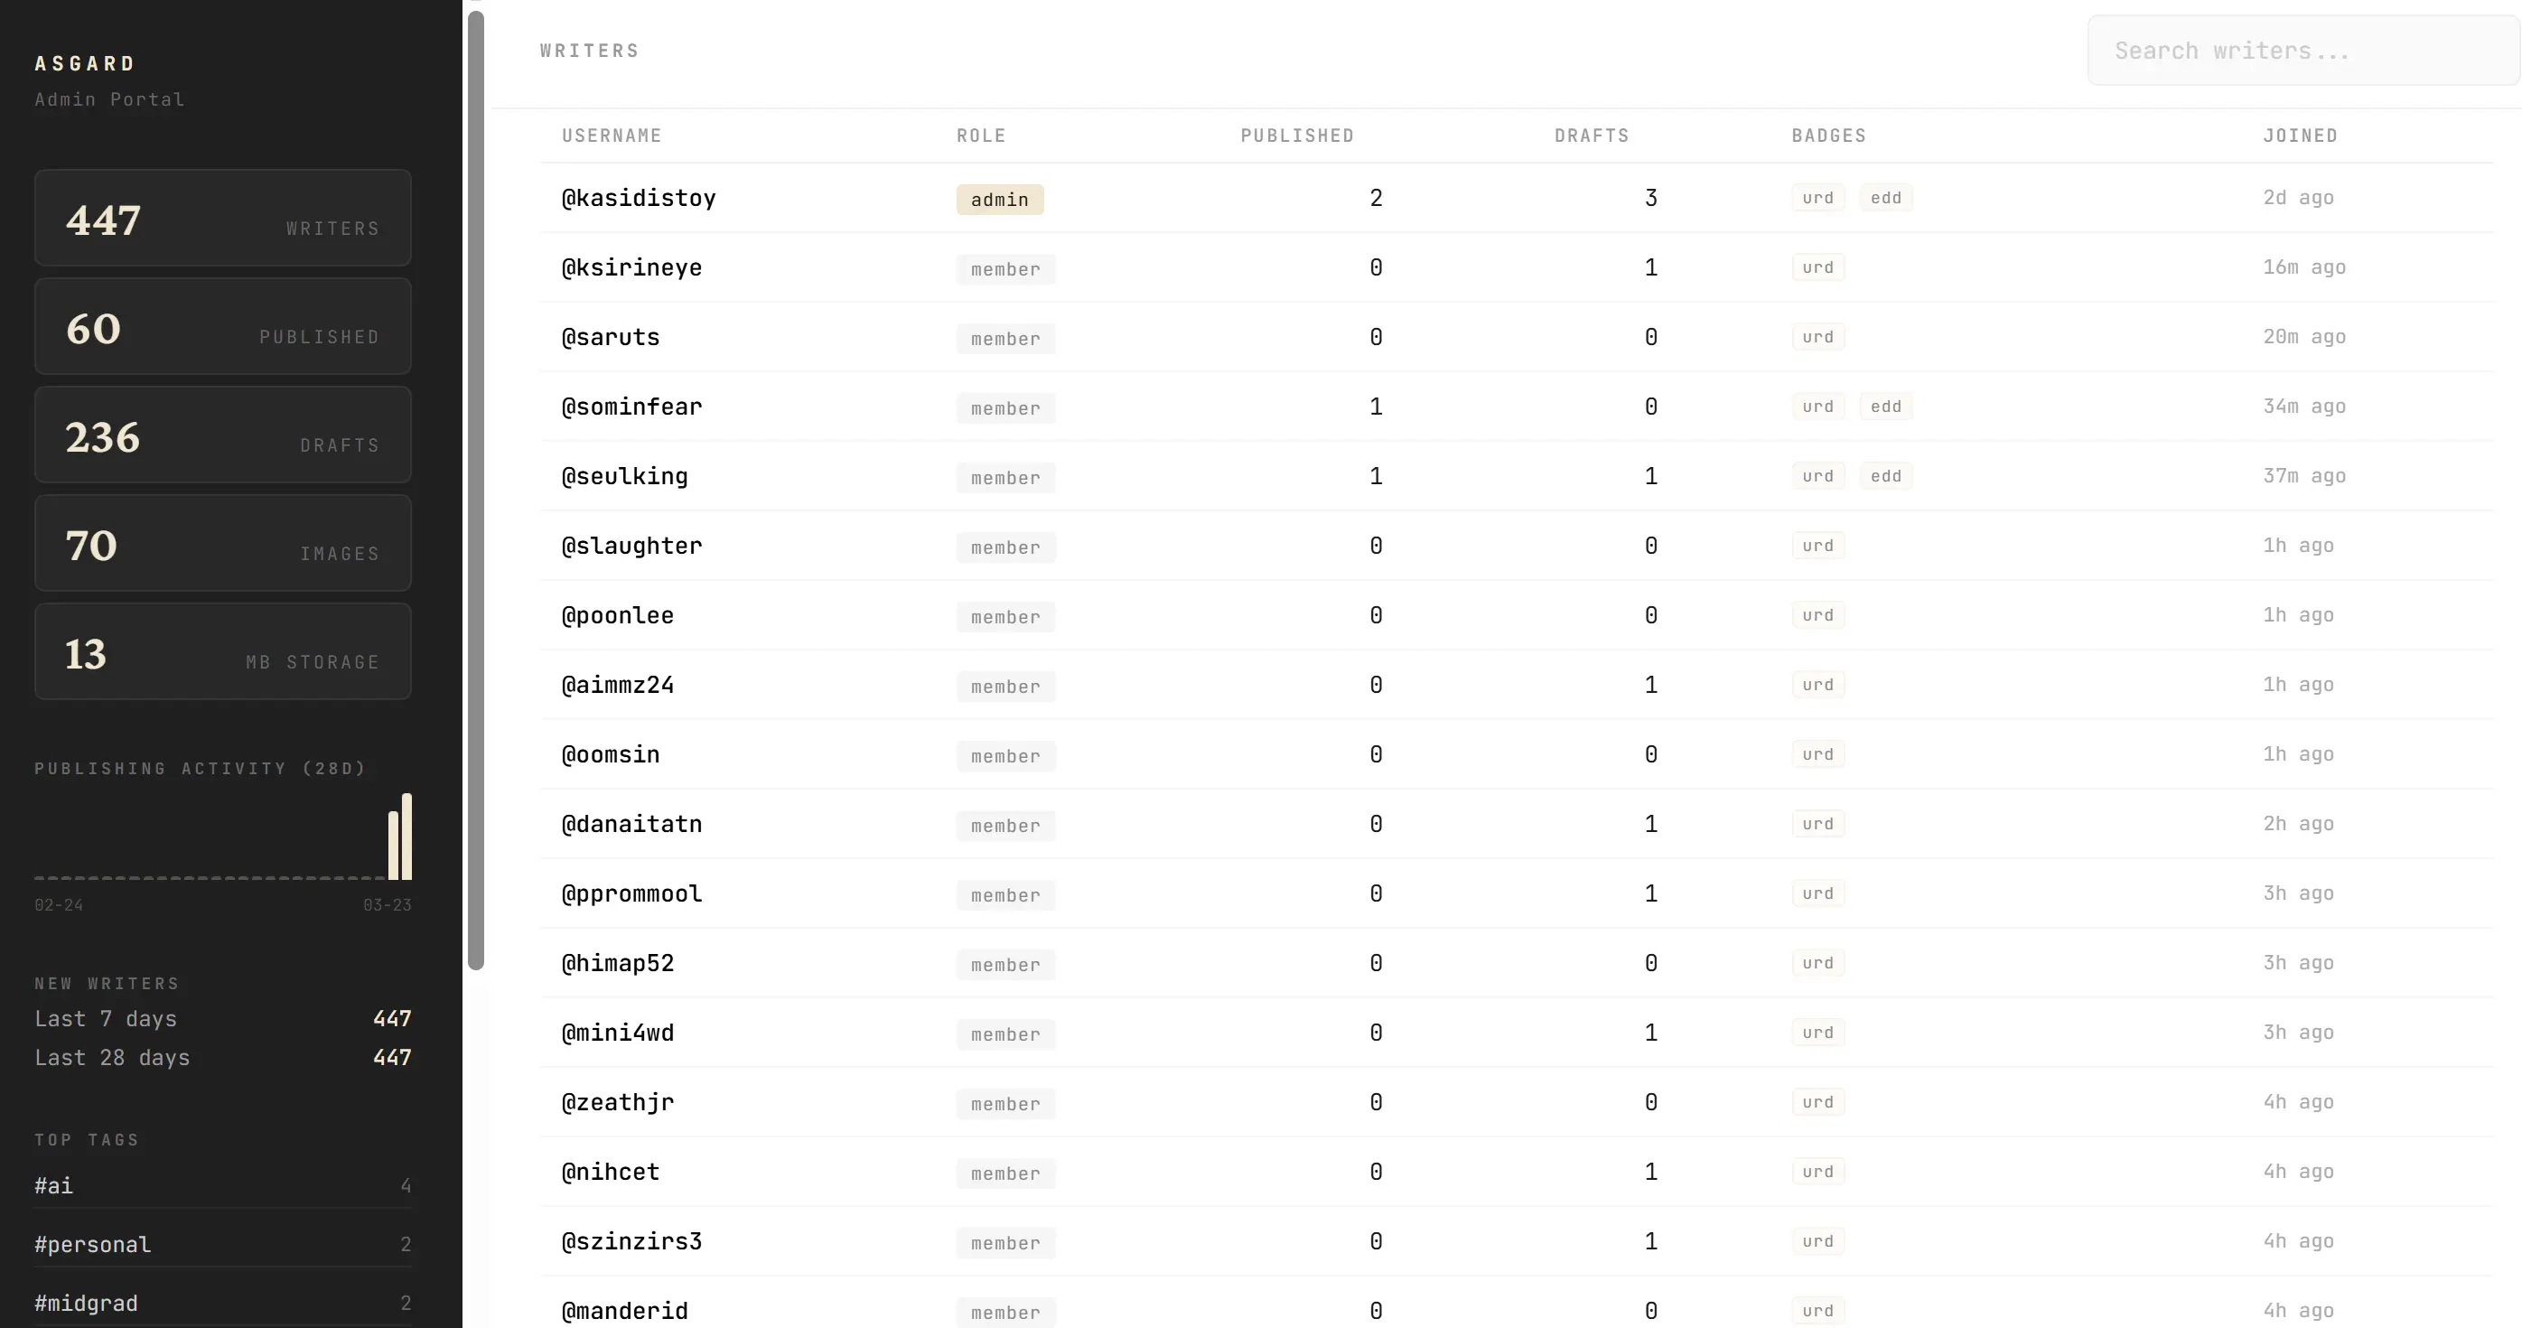Sort by the Published column header

click(x=1296, y=136)
